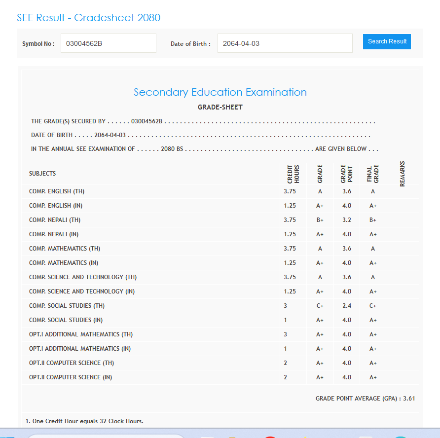This screenshot has height=438, width=440.
Task: Select the CREDIT HOURS column header
Action: click(293, 174)
